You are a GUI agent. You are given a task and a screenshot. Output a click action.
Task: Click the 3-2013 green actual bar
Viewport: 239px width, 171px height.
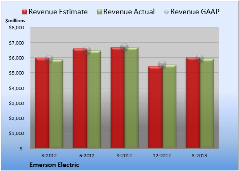[207, 103]
